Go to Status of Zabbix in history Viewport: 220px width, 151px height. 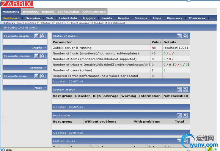point(53,23)
